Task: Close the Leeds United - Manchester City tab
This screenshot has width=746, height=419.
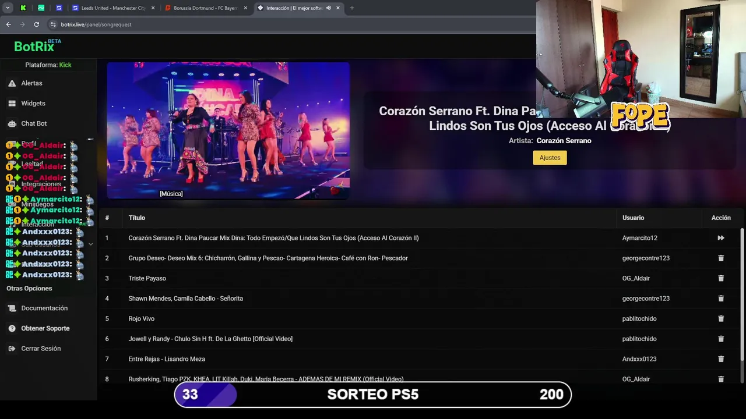Action: pyautogui.click(x=153, y=8)
